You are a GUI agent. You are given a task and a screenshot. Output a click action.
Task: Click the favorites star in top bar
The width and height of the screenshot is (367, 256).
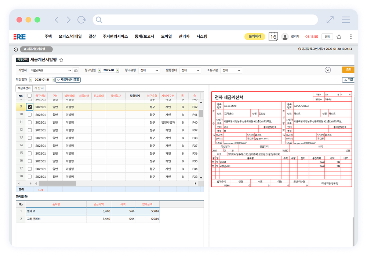point(339,37)
